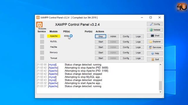The width and height of the screenshot is (188, 105).
Task: Click the 21:02:42 Apache stopped status log entry
Action: point(69,74)
